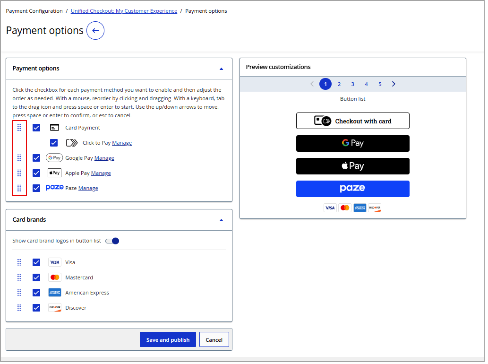Click the drag handle for Visa

[19, 263]
